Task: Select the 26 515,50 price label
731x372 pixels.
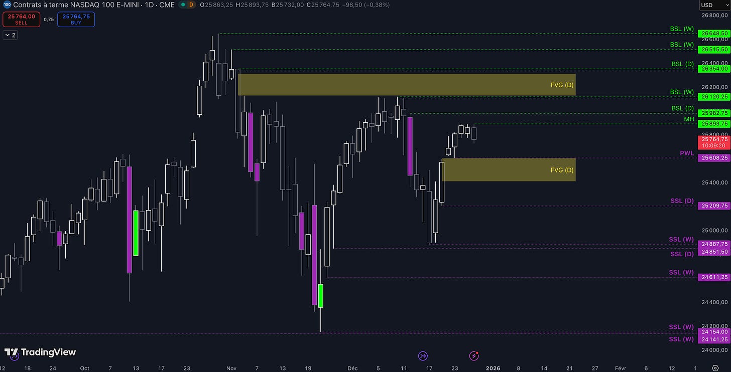Action: [x=714, y=50]
